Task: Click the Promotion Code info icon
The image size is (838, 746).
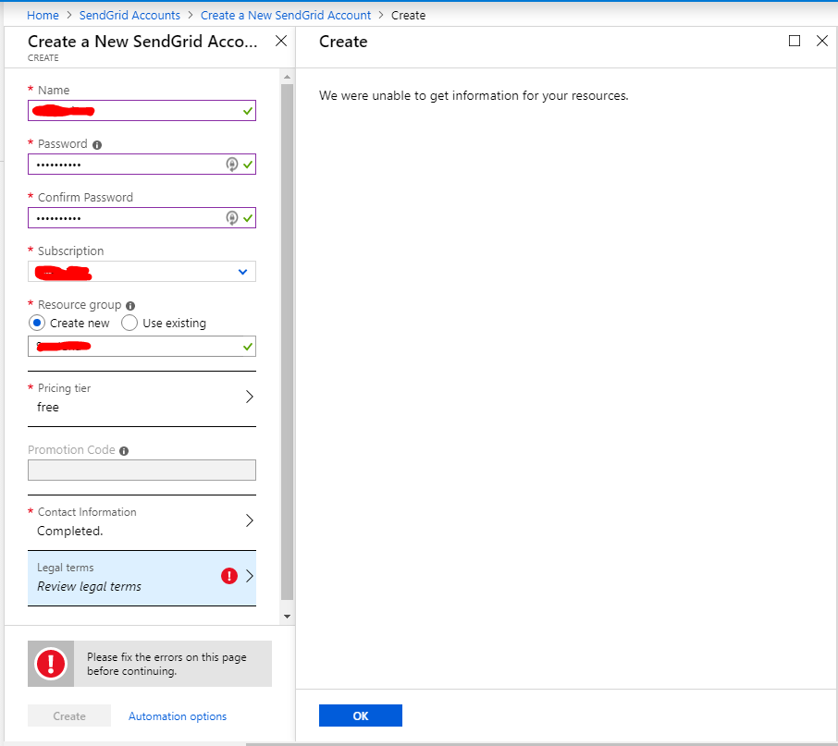Action: click(x=124, y=450)
